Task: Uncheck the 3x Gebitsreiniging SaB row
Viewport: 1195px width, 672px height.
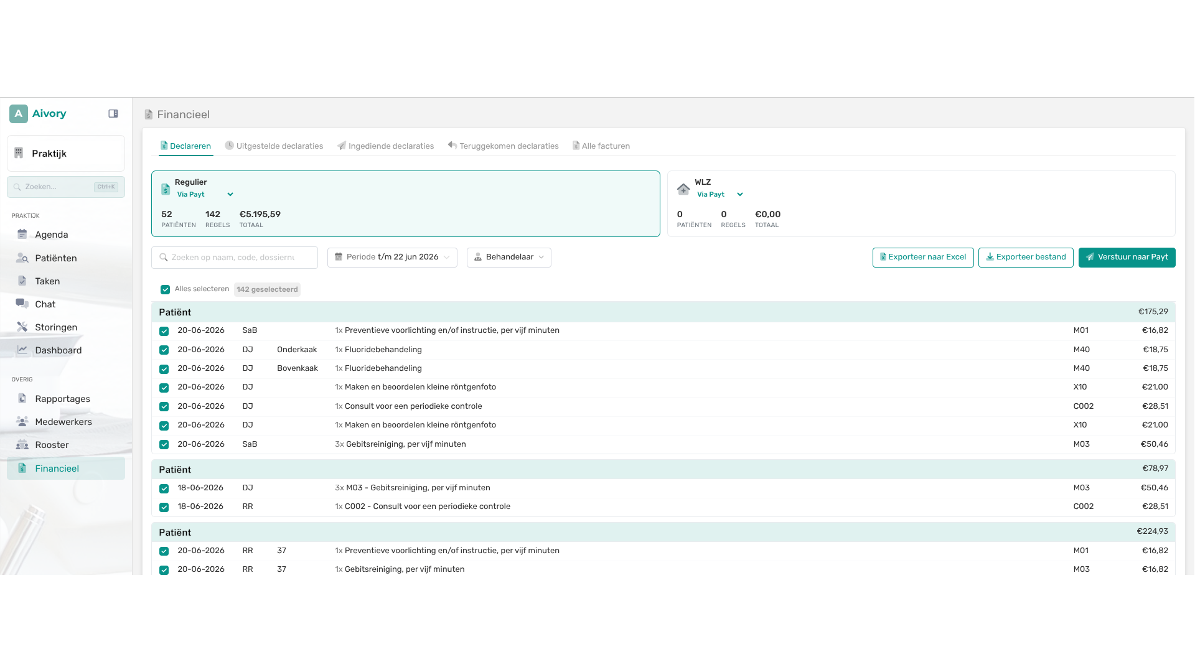Action: [164, 444]
